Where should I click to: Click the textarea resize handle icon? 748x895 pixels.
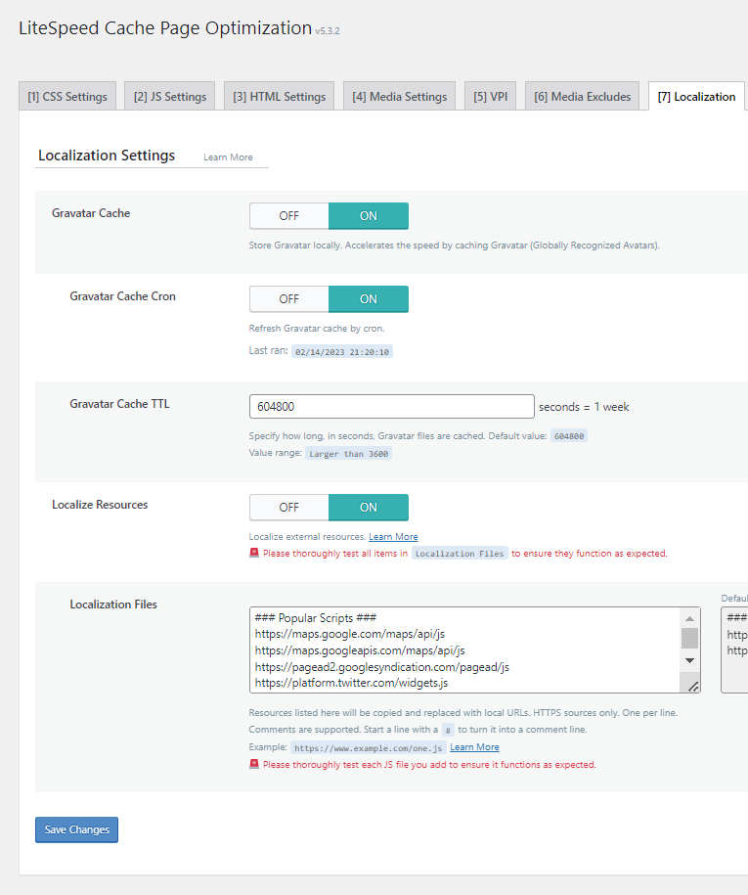tap(693, 687)
